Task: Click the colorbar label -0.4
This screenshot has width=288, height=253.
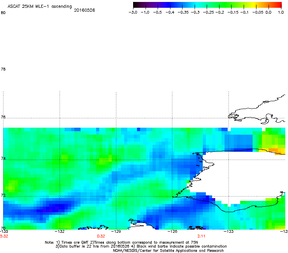Action: [x=170, y=12]
